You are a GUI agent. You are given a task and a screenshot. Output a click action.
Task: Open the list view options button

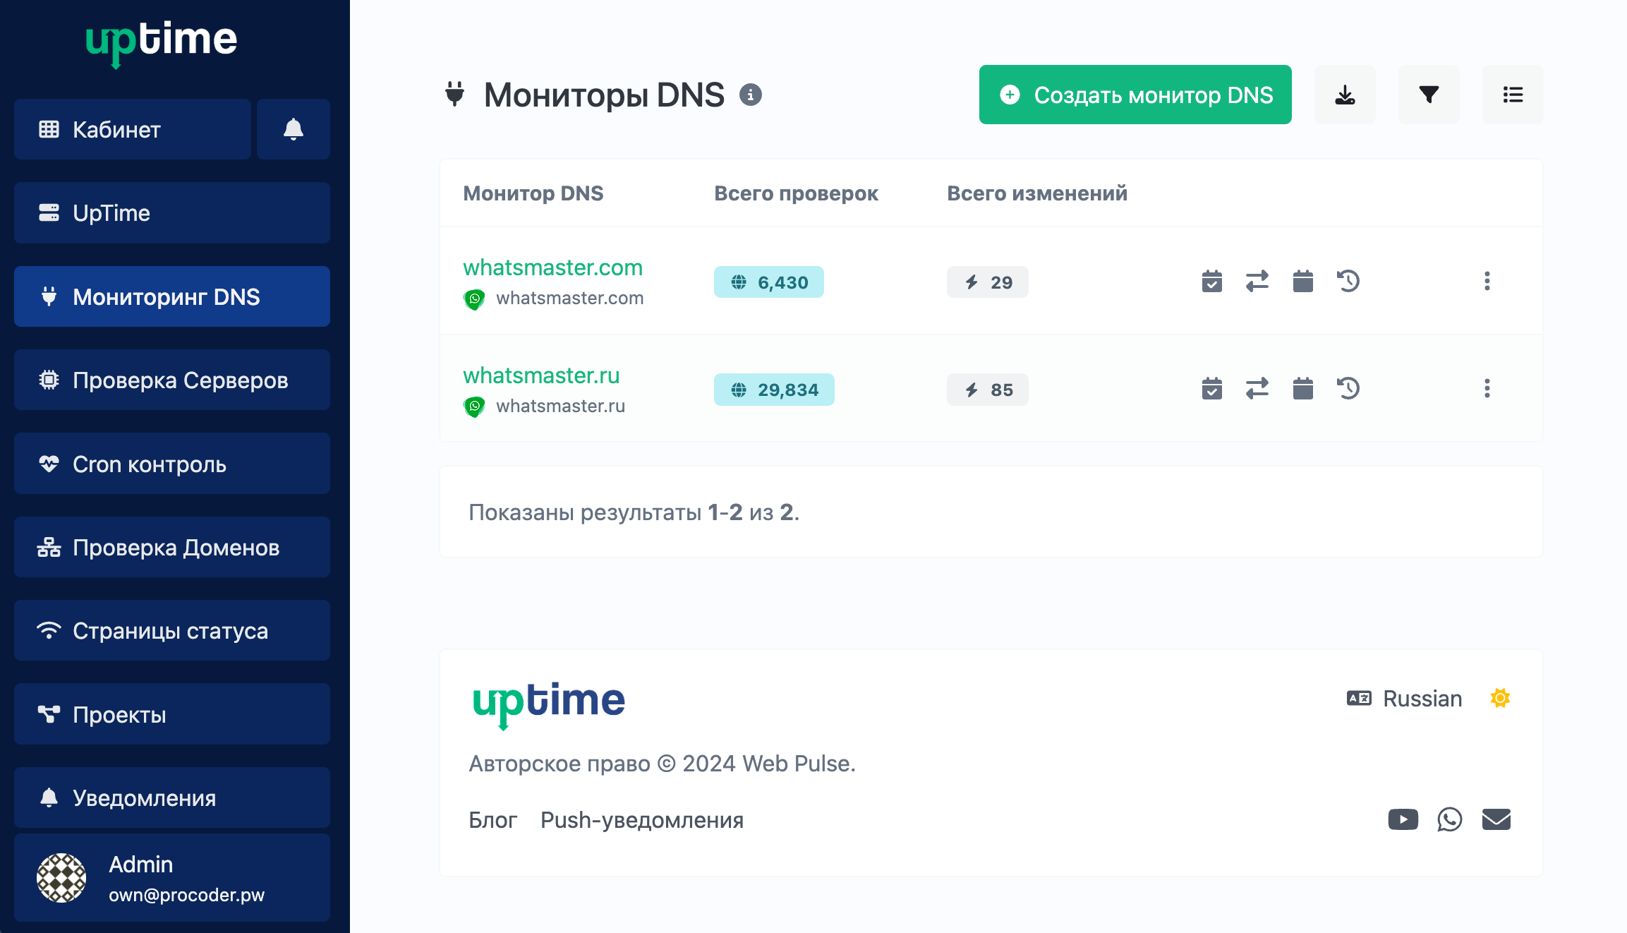(1513, 95)
